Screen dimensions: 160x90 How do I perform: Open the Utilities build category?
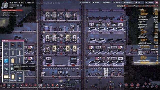[48, 85]
